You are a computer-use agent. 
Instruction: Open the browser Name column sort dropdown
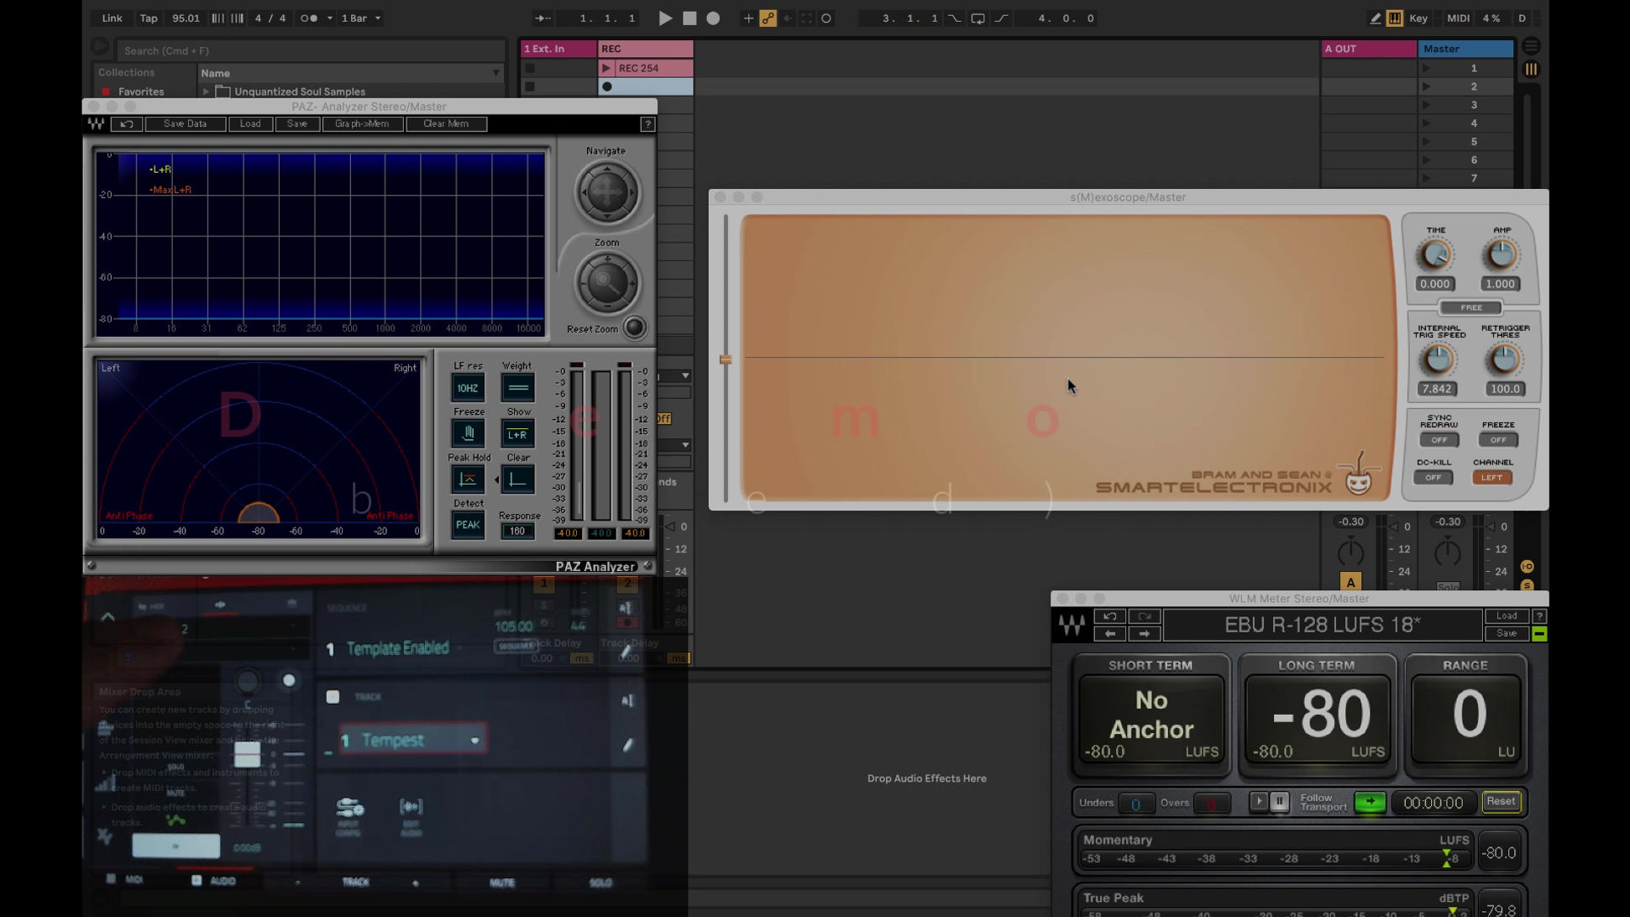tap(495, 73)
